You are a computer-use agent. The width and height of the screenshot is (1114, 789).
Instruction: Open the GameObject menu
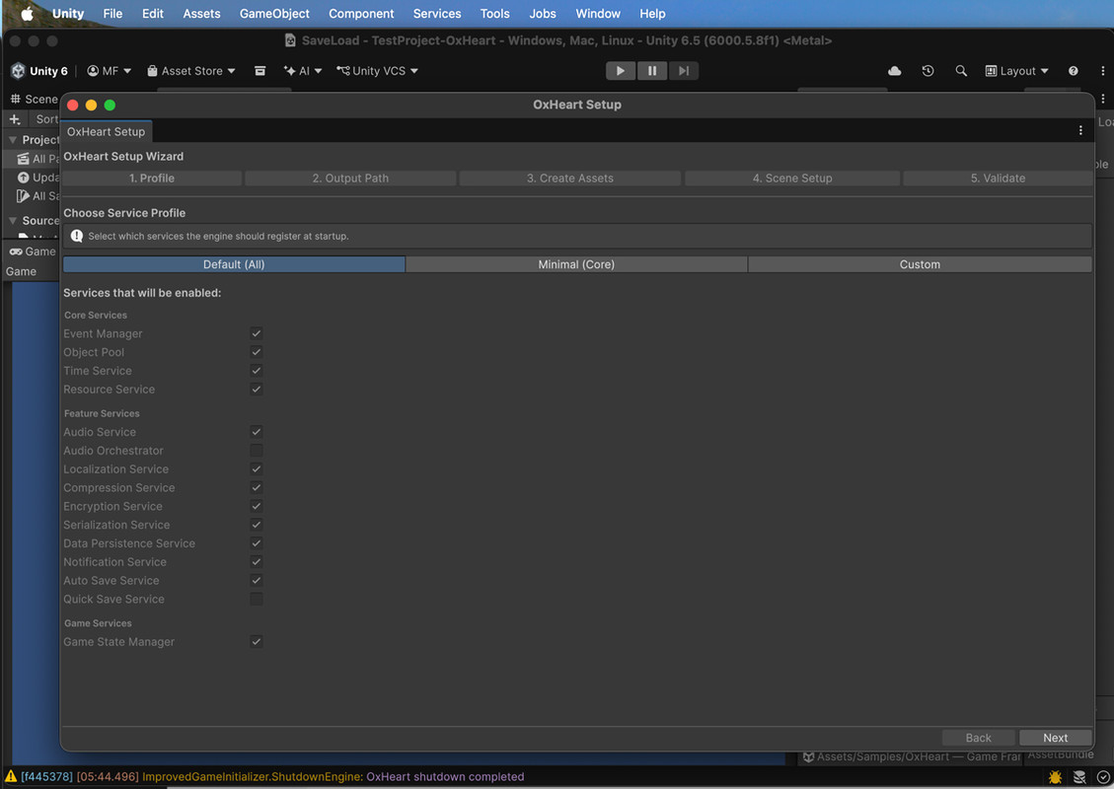274,14
